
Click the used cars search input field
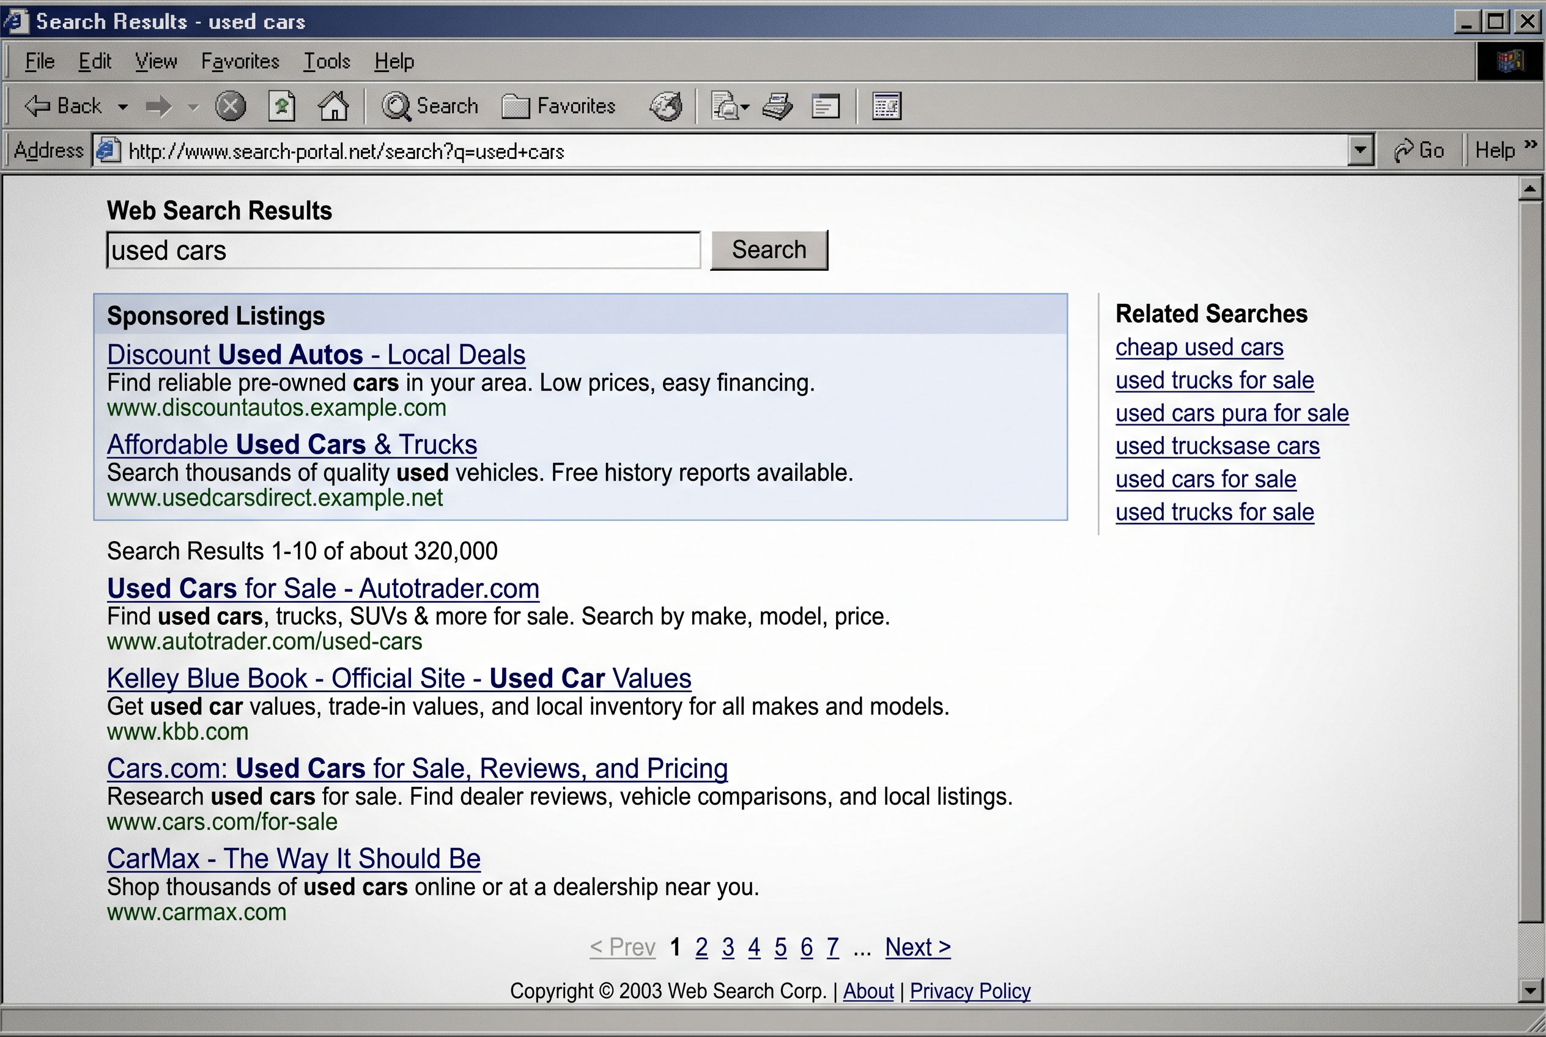[x=404, y=250]
